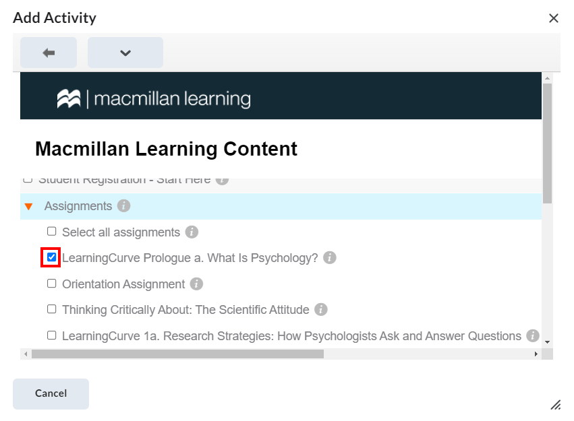This screenshot has height=421, width=574.
Task: Click info icon beside Orientation Assignment
Action: coord(196,284)
